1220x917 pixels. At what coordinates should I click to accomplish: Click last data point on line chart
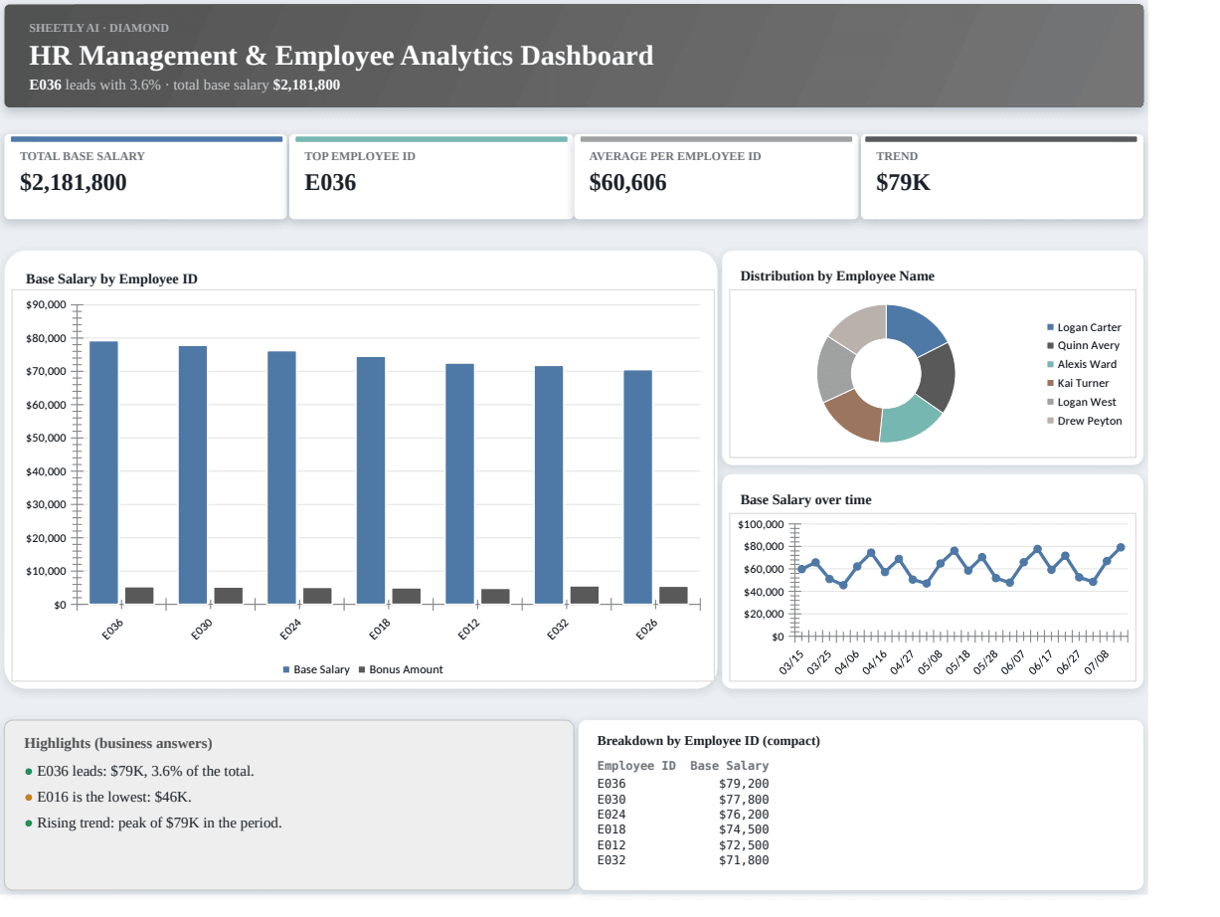(1121, 547)
